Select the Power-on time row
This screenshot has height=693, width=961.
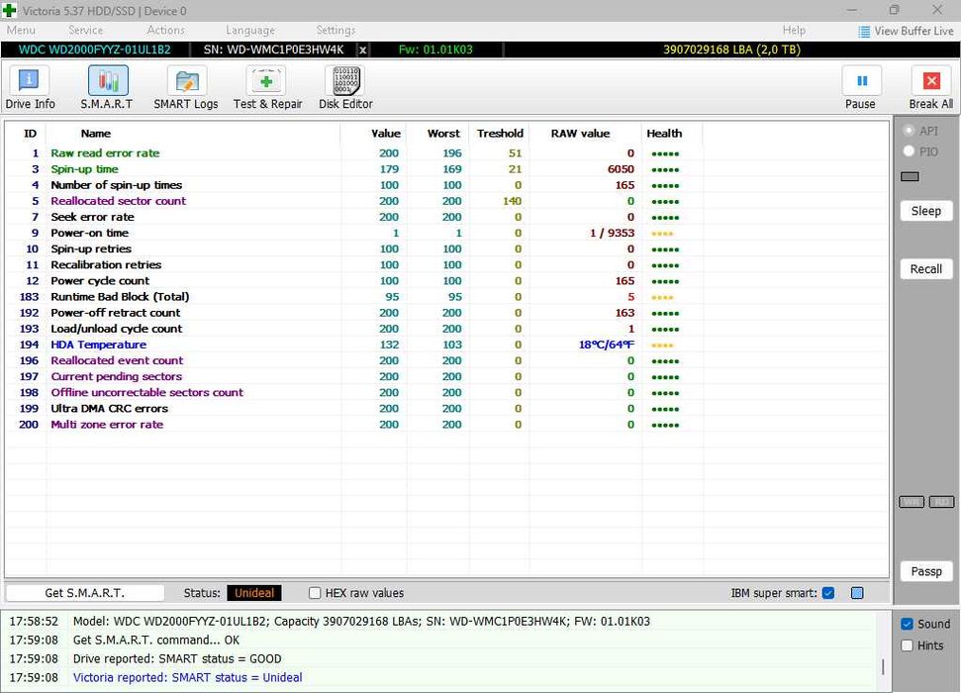tap(446, 233)
